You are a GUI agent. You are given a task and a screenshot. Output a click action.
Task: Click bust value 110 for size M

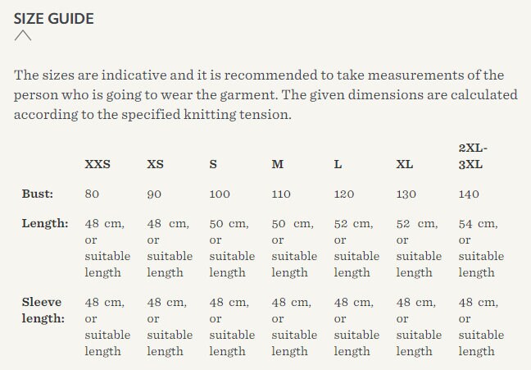point(281,194)
